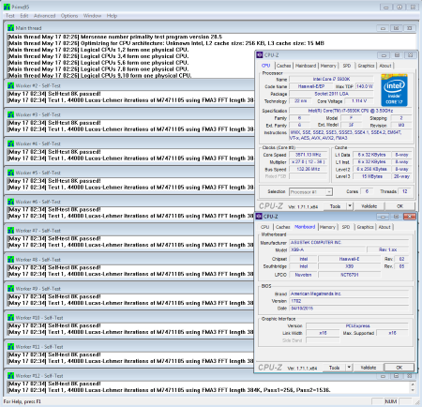The image size is (422, 407).
Task: Click the Worker #2 Self-Test window icon
Action: pos(11,85)
